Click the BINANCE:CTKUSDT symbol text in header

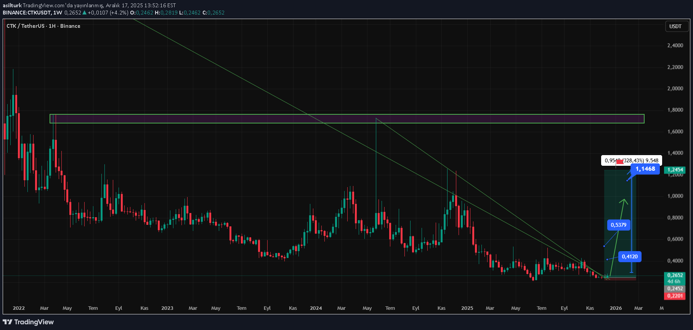[26, 13]
